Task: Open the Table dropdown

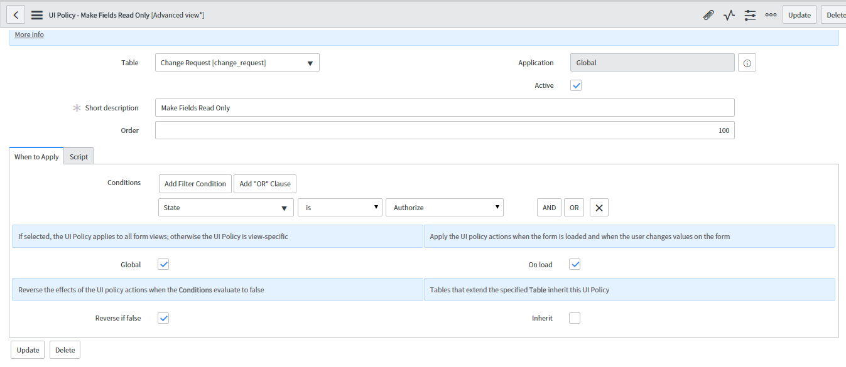Action: point(237,62)
